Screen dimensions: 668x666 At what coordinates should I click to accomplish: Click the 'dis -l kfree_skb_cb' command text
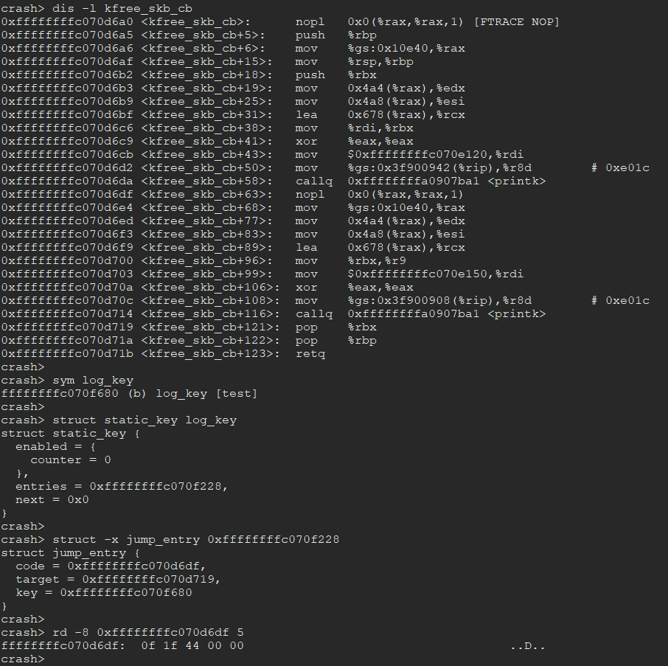tap(122, 9)
